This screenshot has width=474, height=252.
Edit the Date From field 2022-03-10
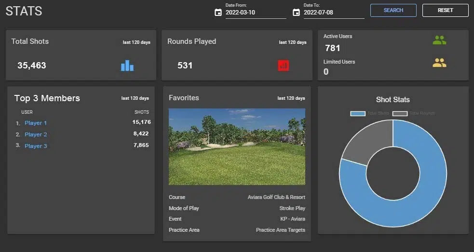pyautogui.click(x=256, y=13)
